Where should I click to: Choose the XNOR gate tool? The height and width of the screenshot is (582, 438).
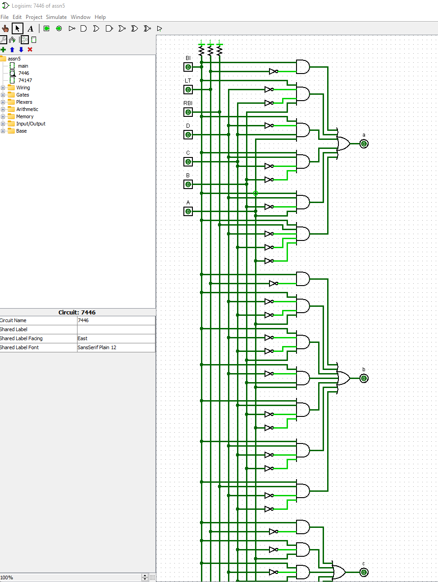coord(147,28)
